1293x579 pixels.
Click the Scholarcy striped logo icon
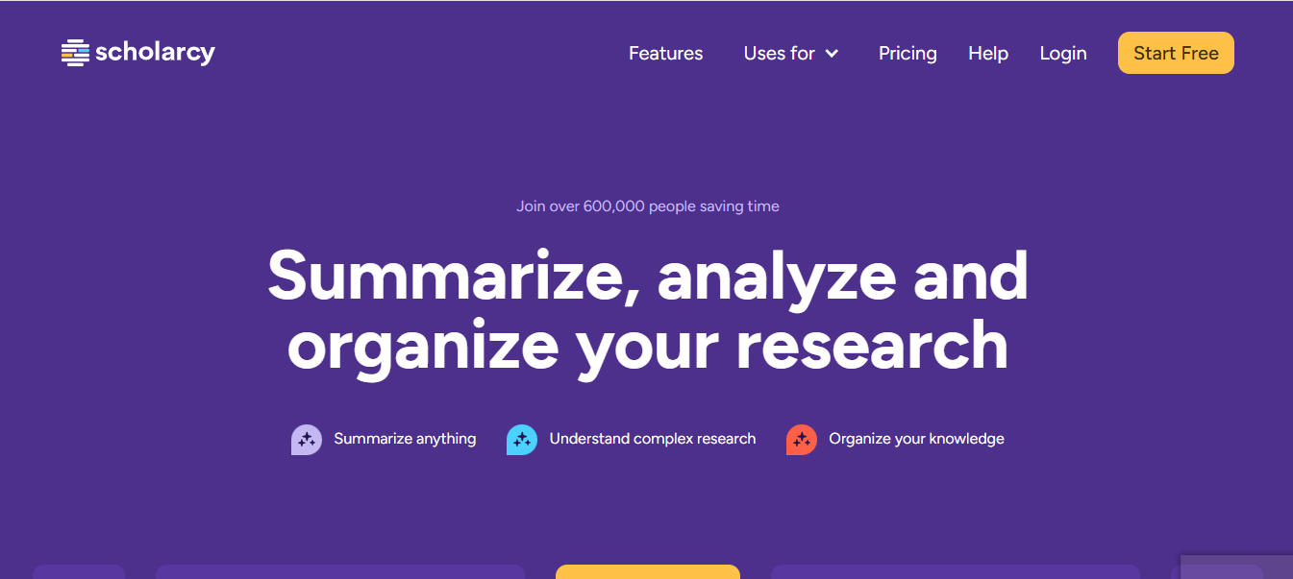click(75, 53)
